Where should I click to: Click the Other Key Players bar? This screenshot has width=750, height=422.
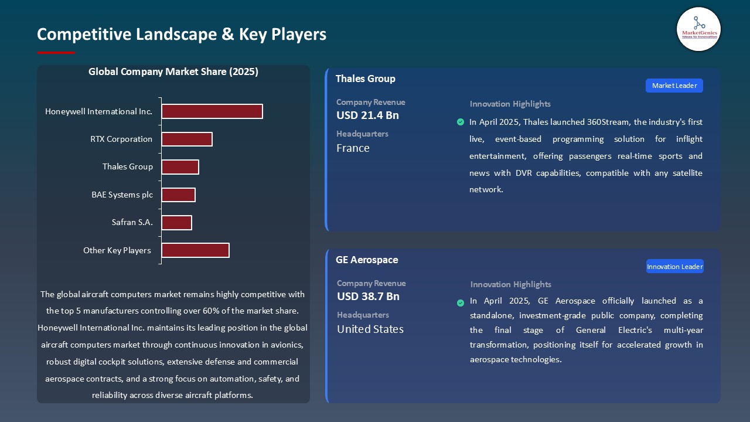[x=195, y=250]
